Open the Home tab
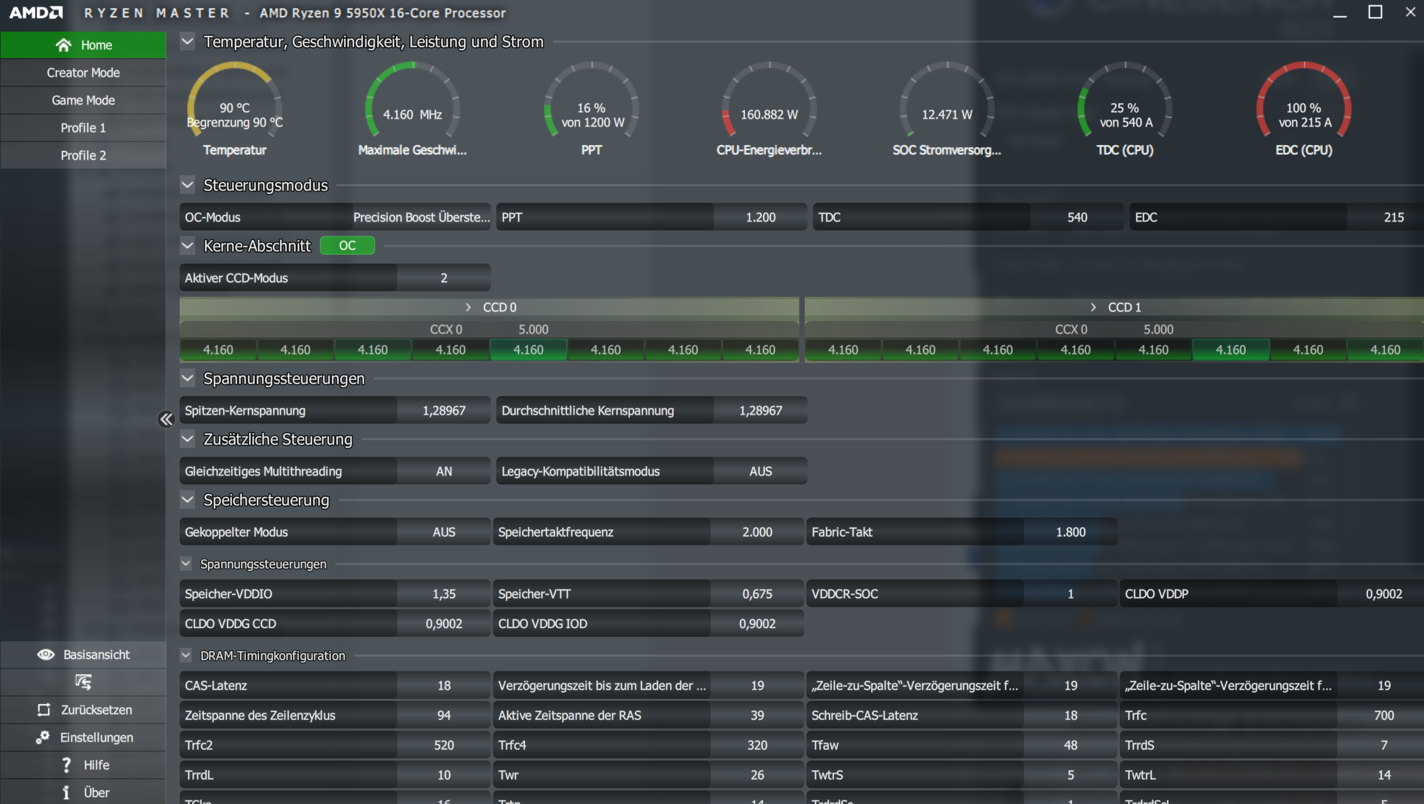1424x804 pixels. point(83,45)
